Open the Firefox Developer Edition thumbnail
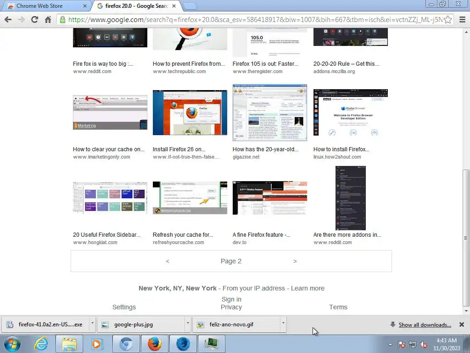The width and height of the screenshot is (470, 353). click(350, 112)
